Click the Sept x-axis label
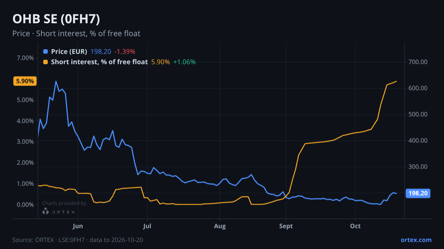 coord(286,225)
